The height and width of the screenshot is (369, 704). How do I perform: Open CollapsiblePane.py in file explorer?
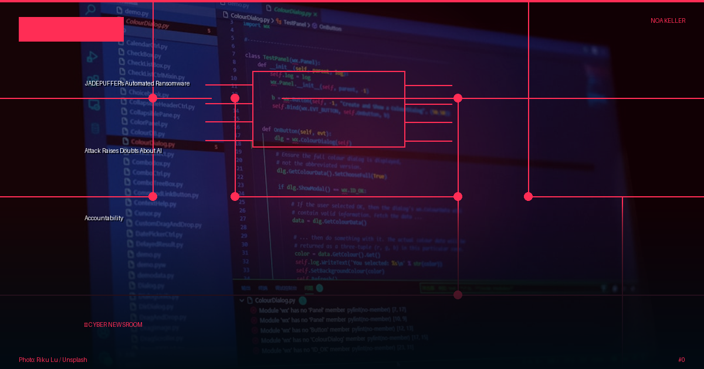[x=150, y=113]
